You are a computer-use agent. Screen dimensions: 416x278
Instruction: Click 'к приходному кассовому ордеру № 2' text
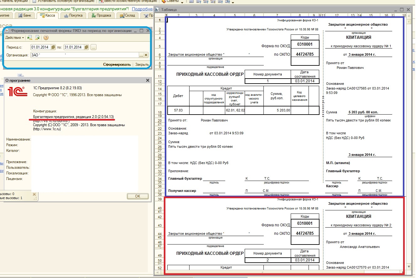[x=361, y=225]
